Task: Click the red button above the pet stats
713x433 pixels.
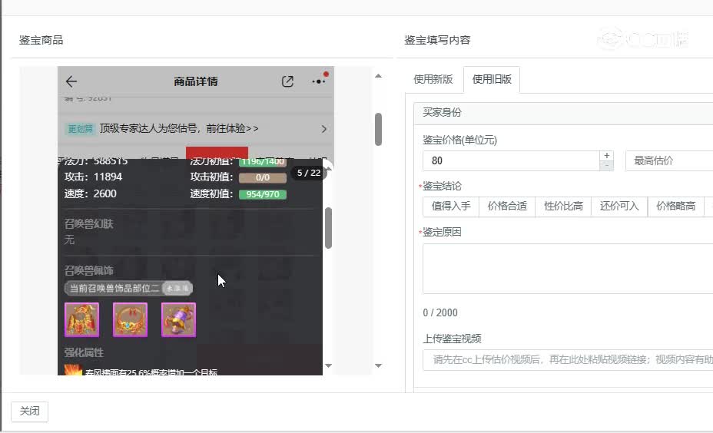Action: coord(217,153)
